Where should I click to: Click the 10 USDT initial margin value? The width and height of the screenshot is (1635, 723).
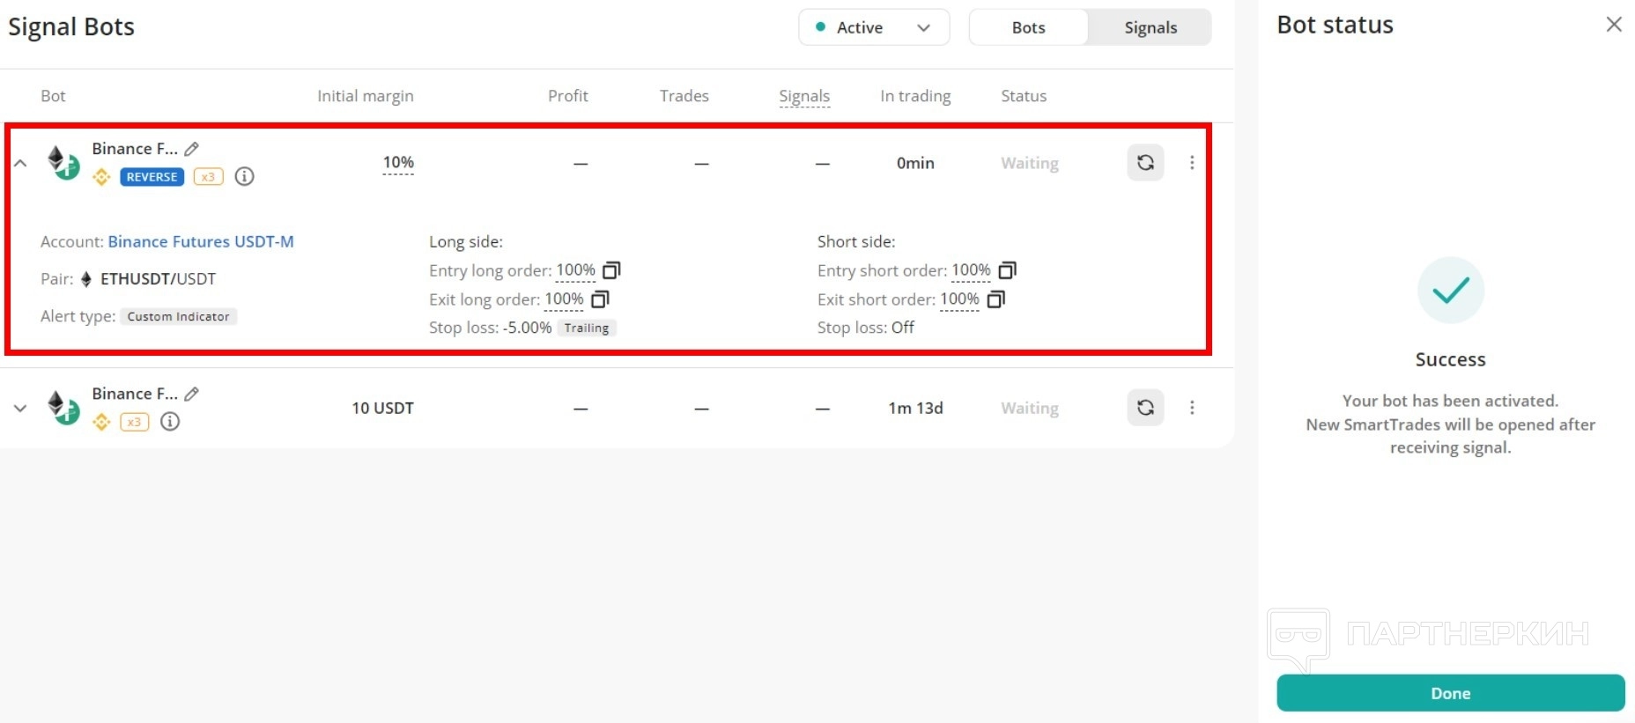click(x=383, y=408)
